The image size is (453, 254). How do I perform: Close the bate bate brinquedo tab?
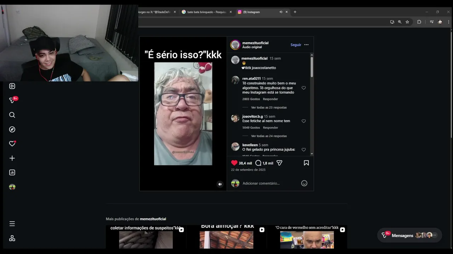click(231, 12)
